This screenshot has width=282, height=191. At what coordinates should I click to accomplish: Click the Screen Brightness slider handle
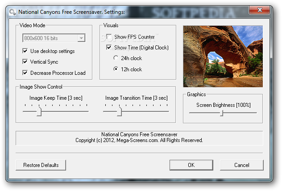[222, 113]
